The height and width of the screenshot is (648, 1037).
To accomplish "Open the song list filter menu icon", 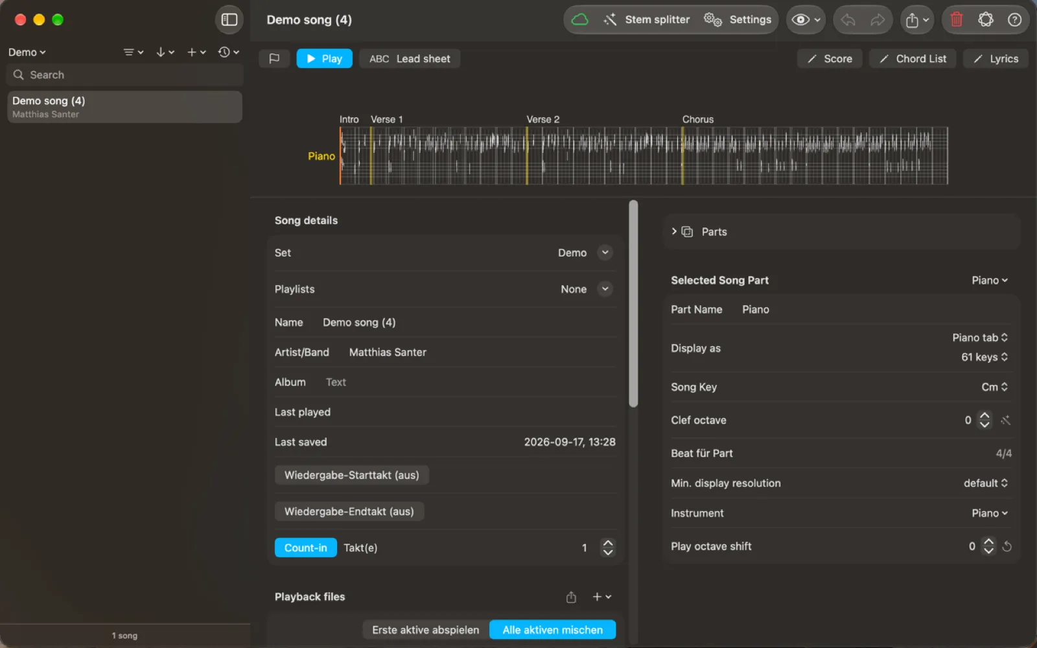I will pos(134,52).
